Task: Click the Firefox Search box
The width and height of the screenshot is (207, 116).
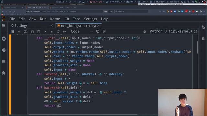Action: (x=132, y=12)
